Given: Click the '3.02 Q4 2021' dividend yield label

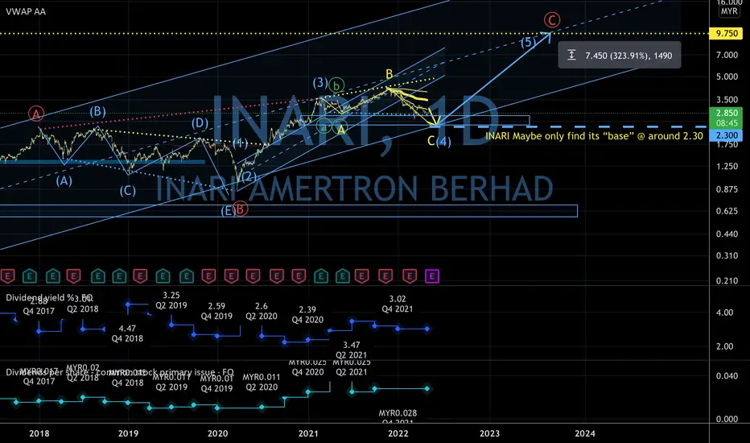Looking at the screenshot, I should pos(398,304).
